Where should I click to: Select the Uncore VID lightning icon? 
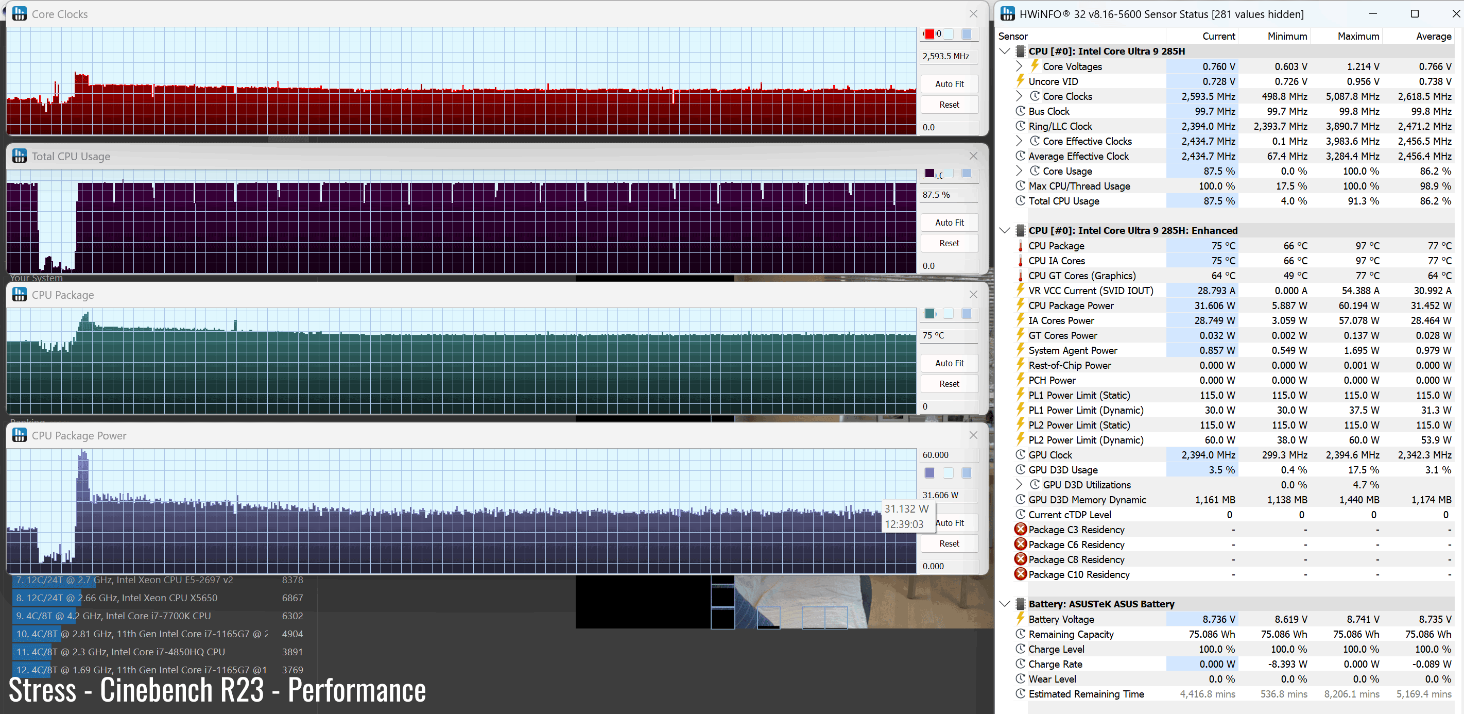click(x=1020, y=81)
